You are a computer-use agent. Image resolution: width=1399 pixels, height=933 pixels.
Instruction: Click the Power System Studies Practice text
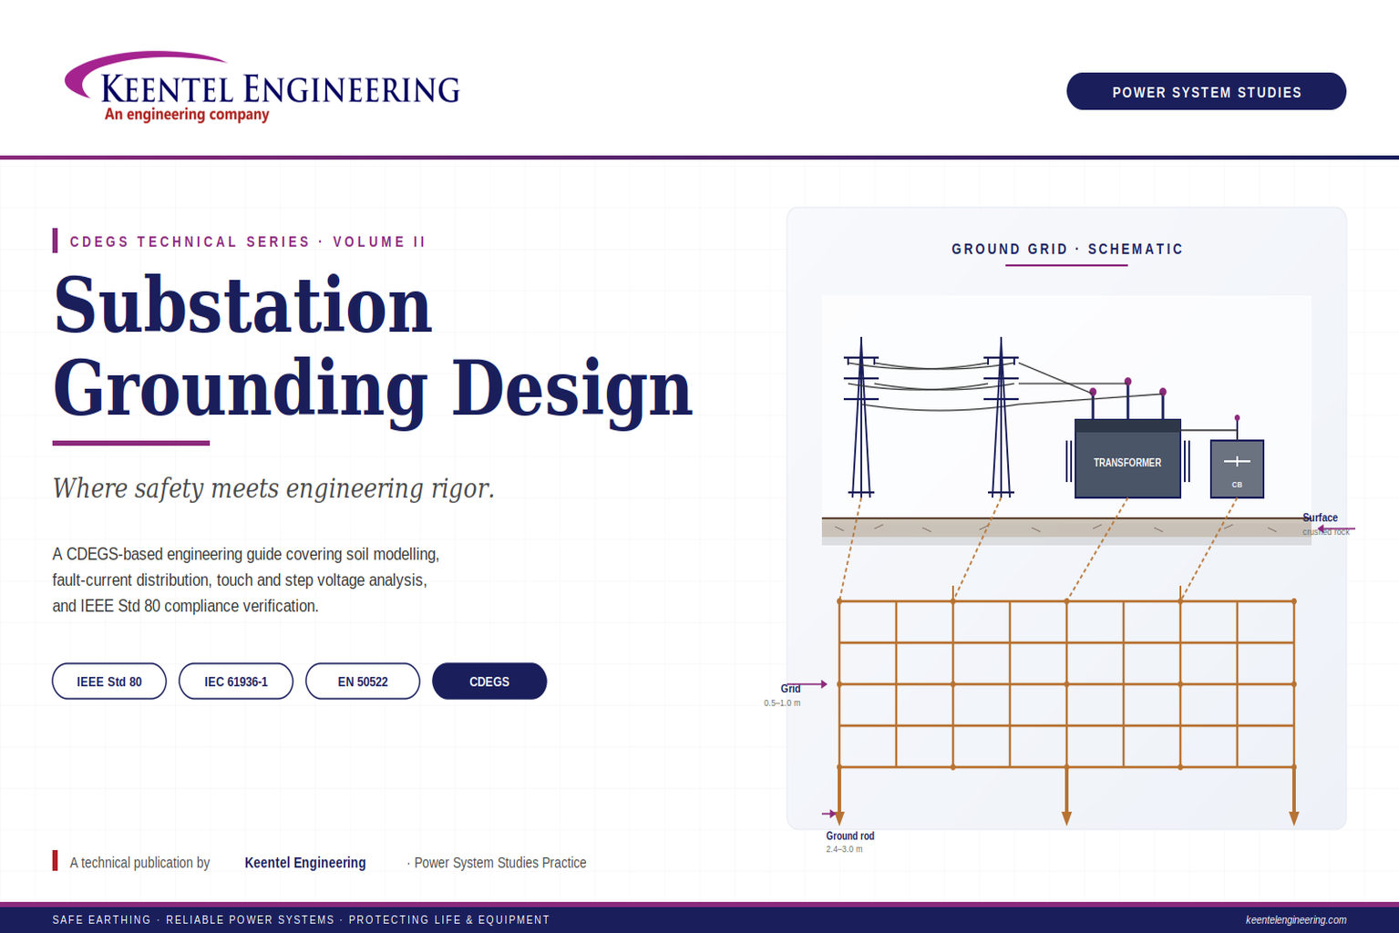click(x=500, y=862)
